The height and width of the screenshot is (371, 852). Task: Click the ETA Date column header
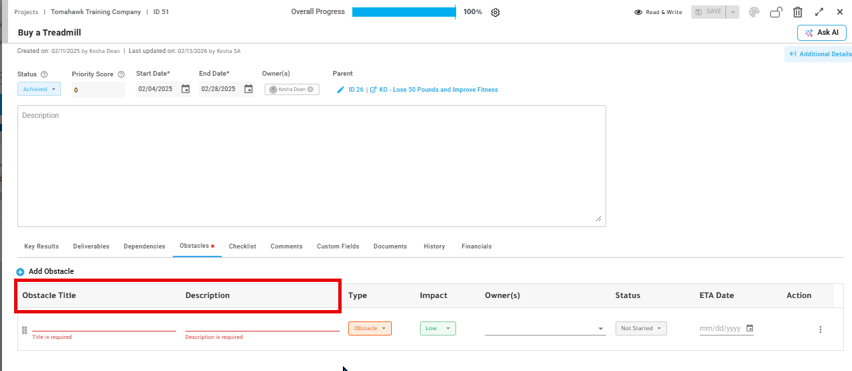[717, 295]
